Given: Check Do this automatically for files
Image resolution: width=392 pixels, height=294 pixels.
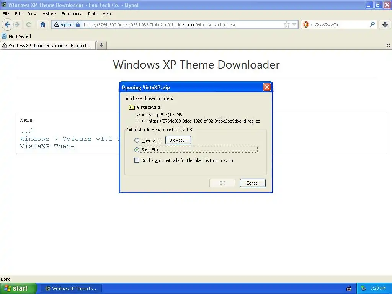Looking at the screenshot, I should (x=137, y=160).
